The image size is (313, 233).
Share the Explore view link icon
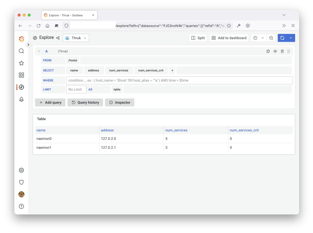pos(58,38)
